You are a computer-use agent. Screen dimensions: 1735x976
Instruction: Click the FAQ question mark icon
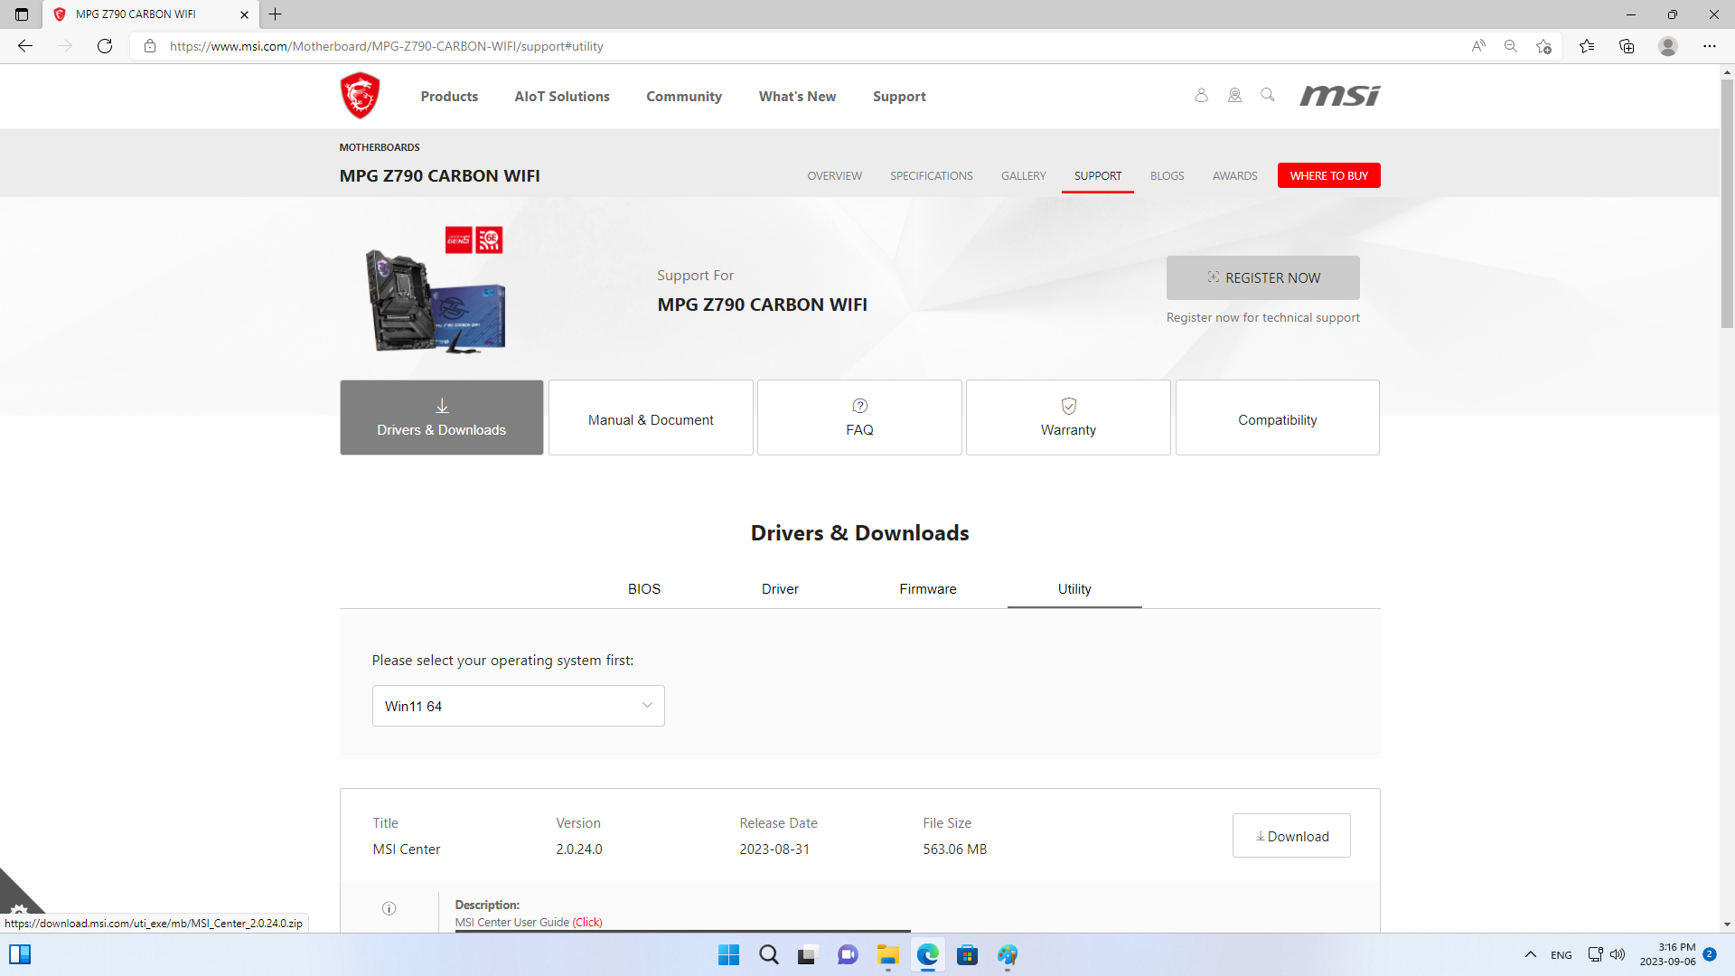[859, 407]
